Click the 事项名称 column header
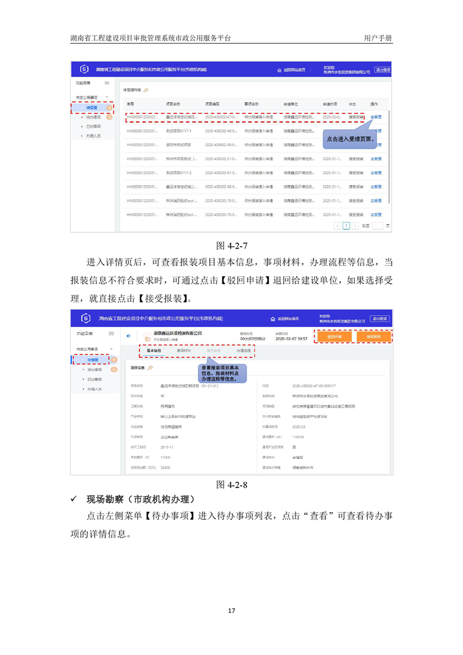The height and width of the screenshot is (655, 463). 251,104
